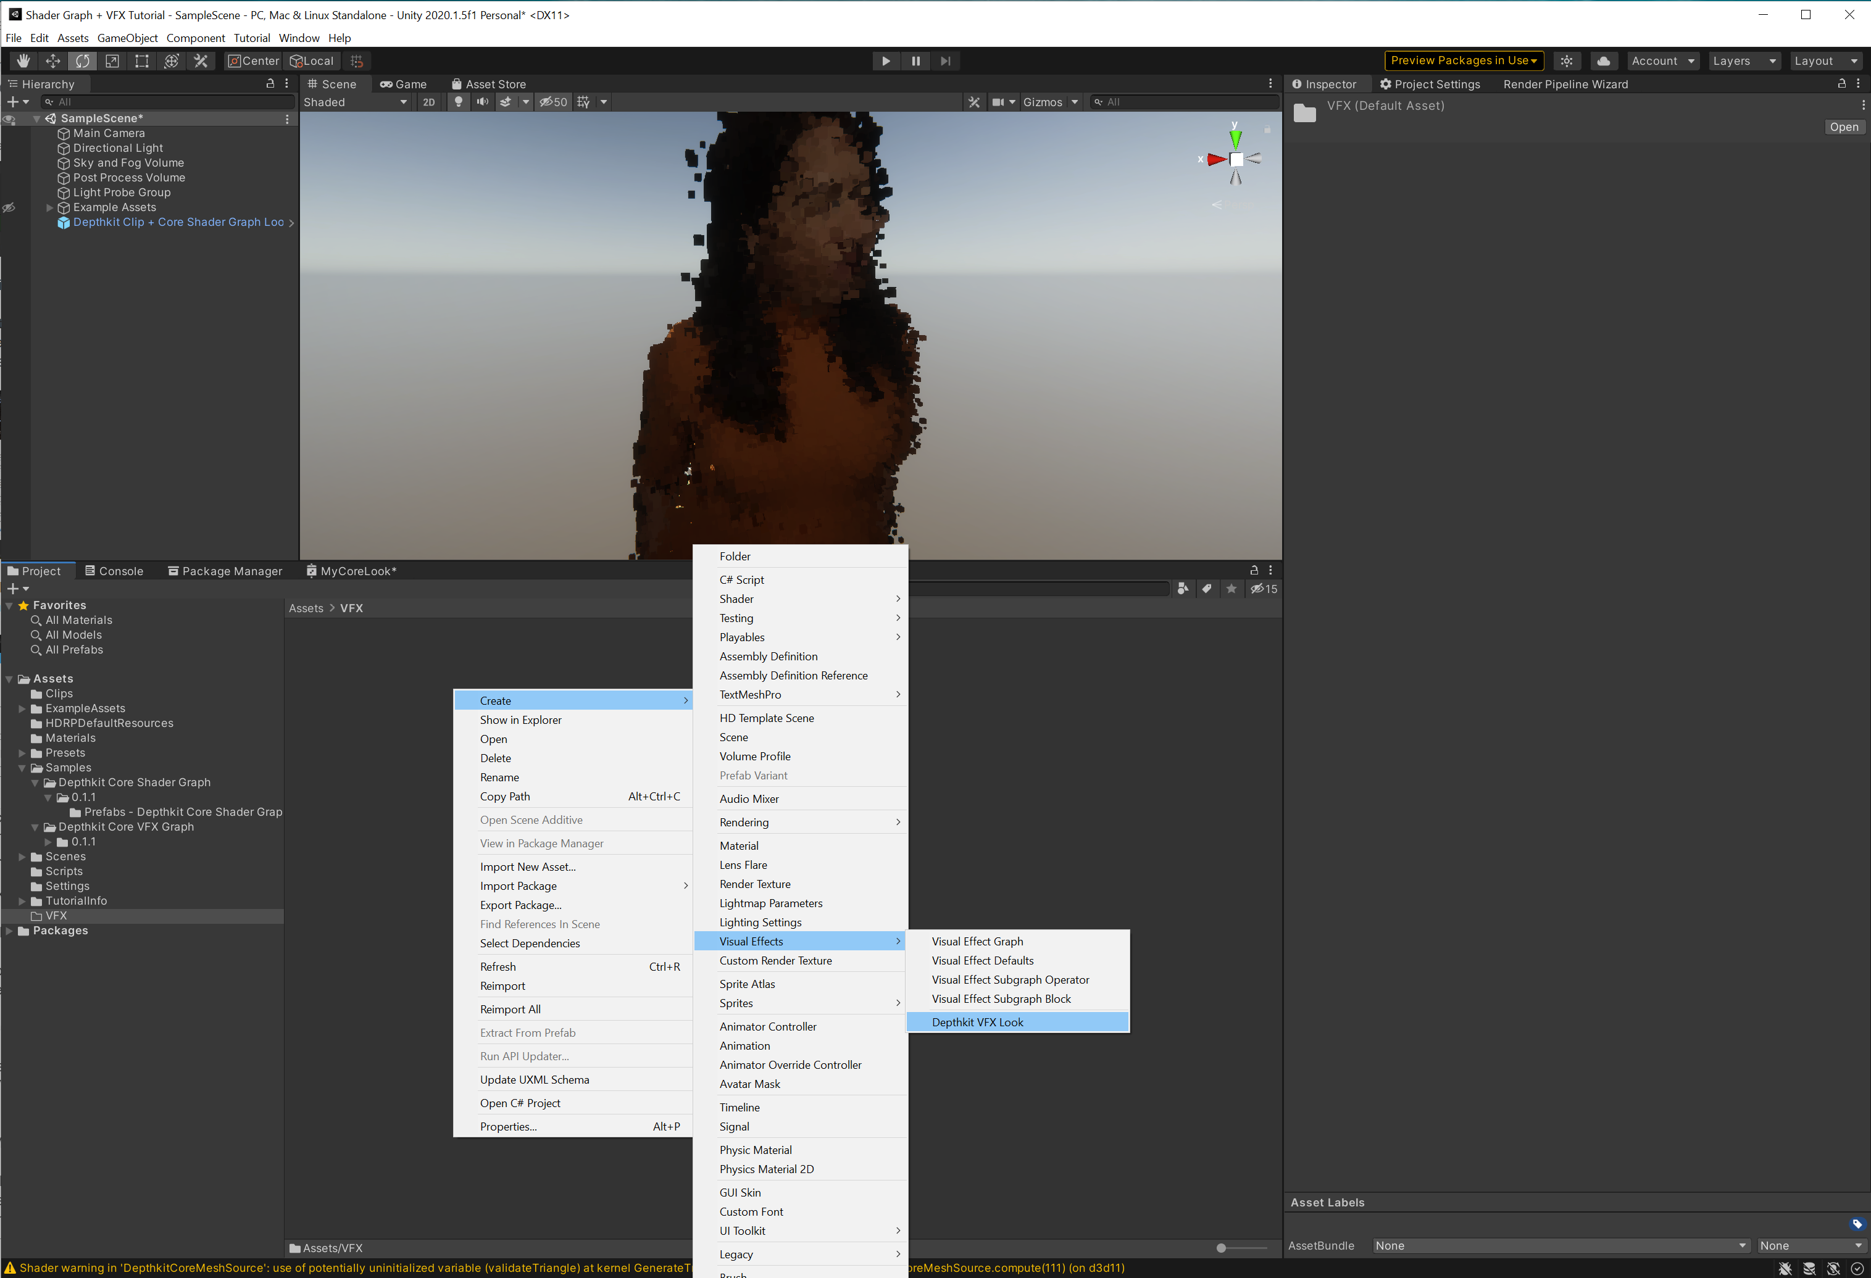Select the Rotate tool icon
Viewport: 1871px width, 1278px height.
[x=82, y=61]
